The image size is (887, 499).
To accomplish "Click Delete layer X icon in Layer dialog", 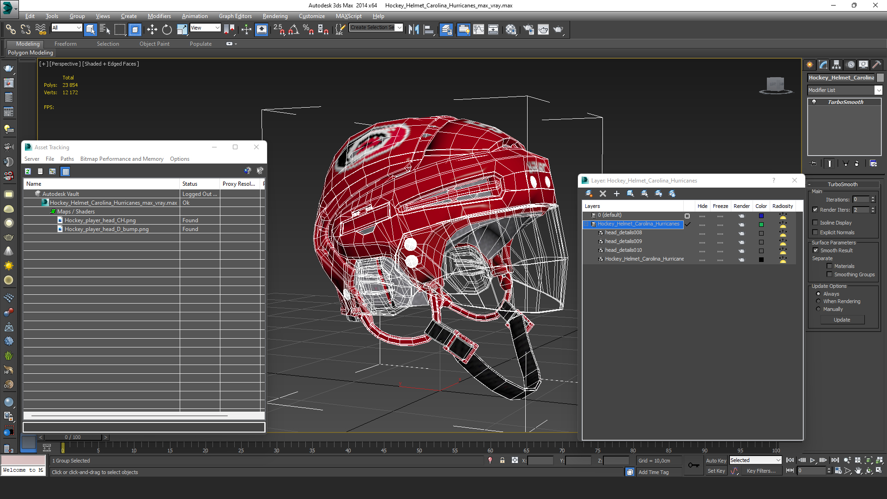I will [602, 194].
